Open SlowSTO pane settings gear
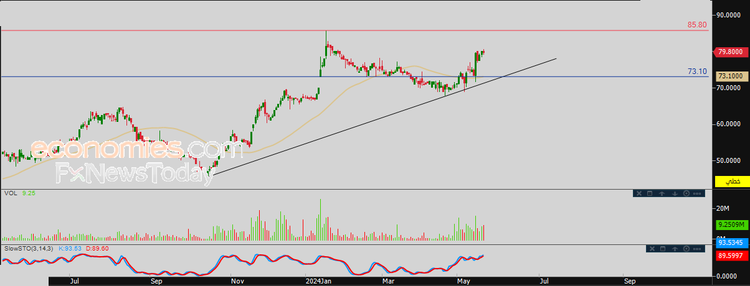Viewport: 750px width, 286px height. (686, 249)
